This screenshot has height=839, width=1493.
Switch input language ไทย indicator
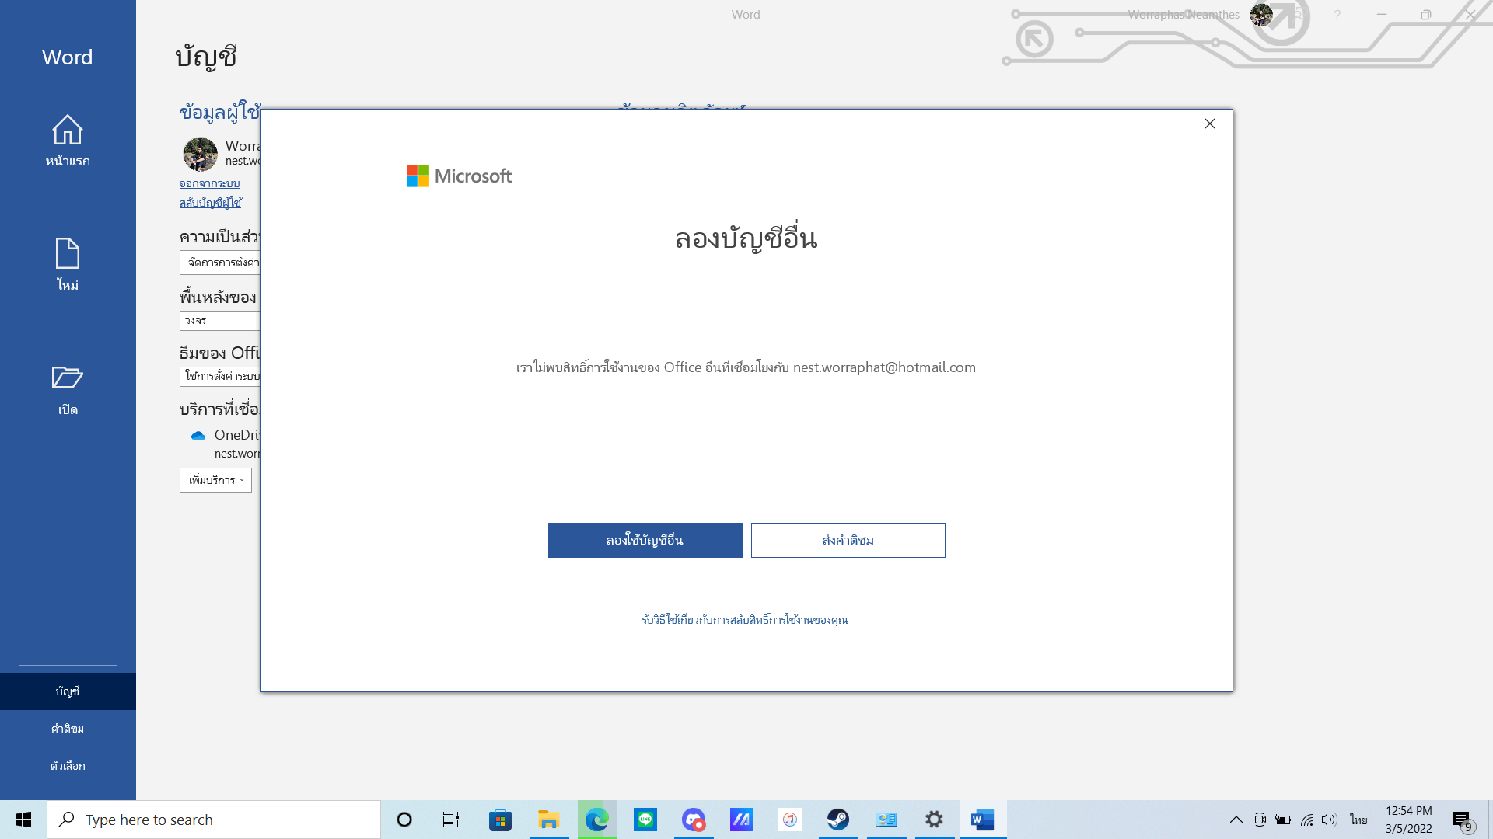pos(1358,820)
